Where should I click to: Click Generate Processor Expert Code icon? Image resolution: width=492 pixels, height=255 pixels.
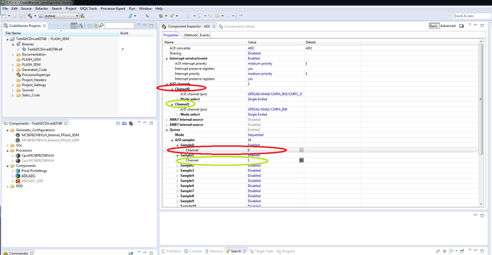click(x=131, y=124)
